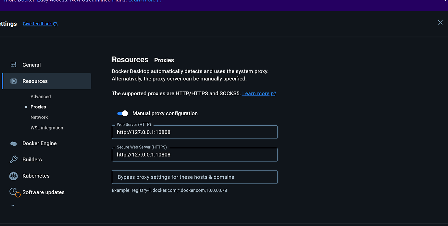Viewport: 448px width, 226px height.
Task: Select Proxies in the Resources submenu
Action: click(x=38, y=107)
